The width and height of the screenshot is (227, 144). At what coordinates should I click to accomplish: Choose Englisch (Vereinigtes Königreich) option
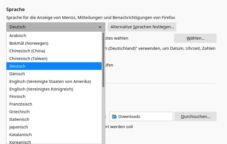[41, 89]
